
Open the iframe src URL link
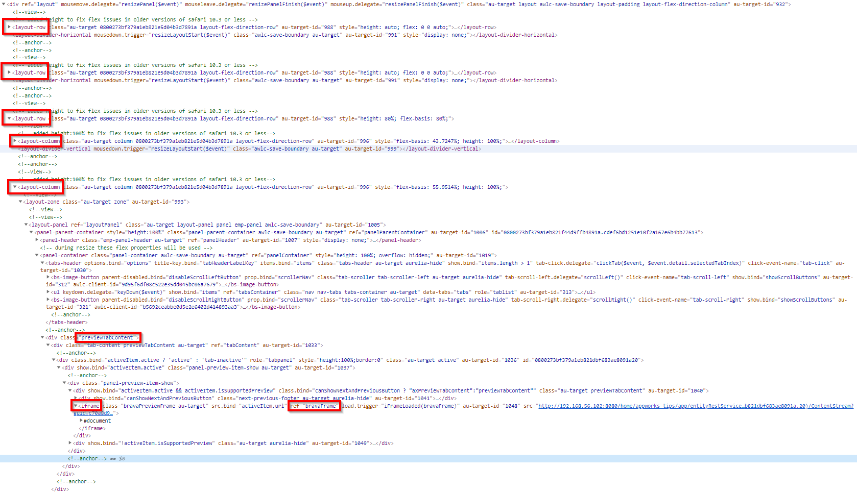click(x=695, y=406)
